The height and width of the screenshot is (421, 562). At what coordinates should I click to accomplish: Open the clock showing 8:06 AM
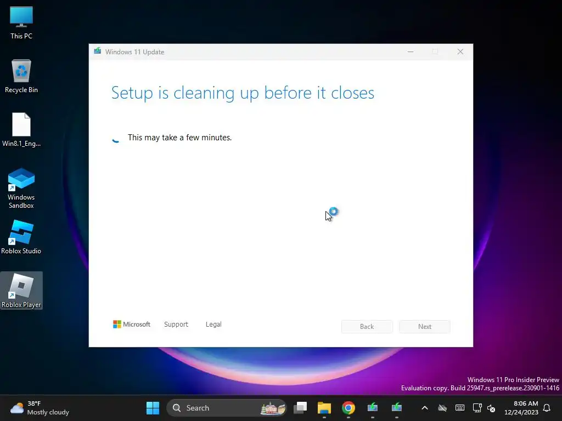click(521, 408)
